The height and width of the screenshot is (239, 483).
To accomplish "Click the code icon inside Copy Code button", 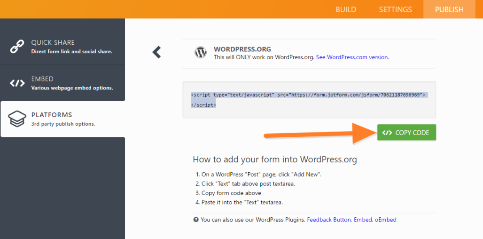I will [x=387, y=133].
